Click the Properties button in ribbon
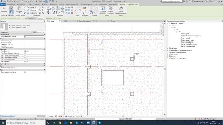The height and width of the screenshot is (125, 223). (11, 12)
